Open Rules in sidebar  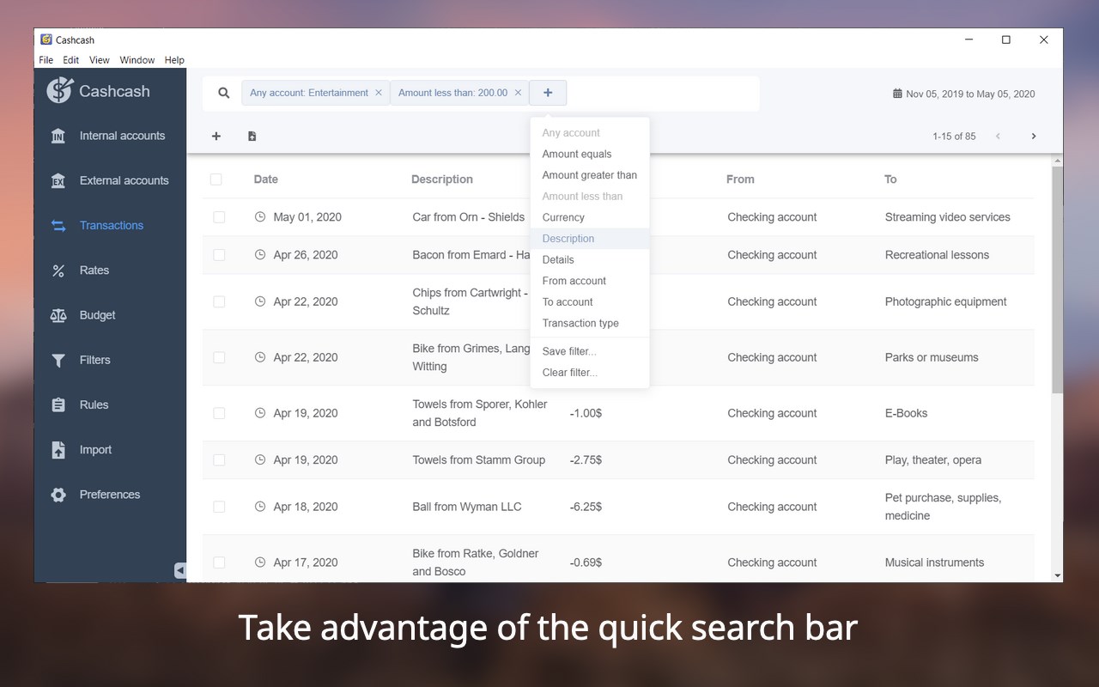[x=110, y=404]
